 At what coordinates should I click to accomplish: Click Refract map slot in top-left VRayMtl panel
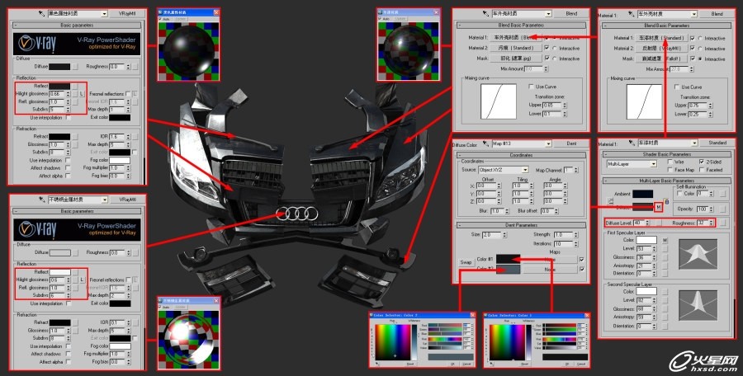pos(75,136)
